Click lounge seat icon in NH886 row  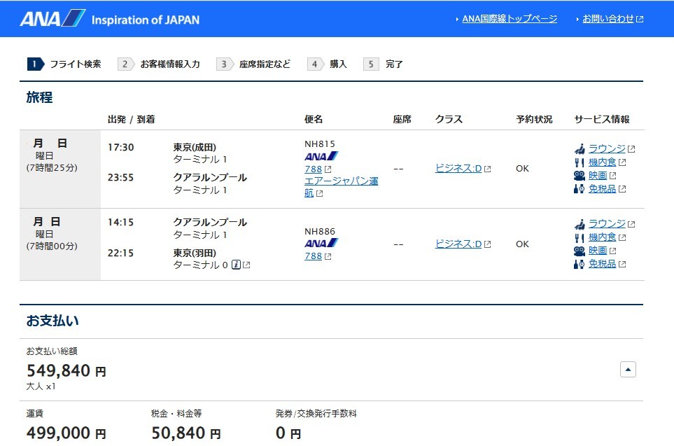click(x=580, y=224)
